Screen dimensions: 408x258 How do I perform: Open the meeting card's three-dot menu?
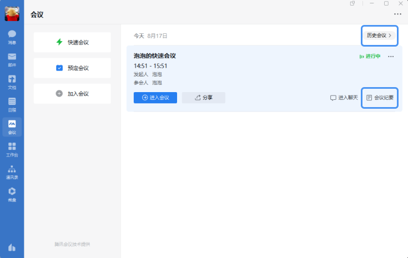click(391, 57)
